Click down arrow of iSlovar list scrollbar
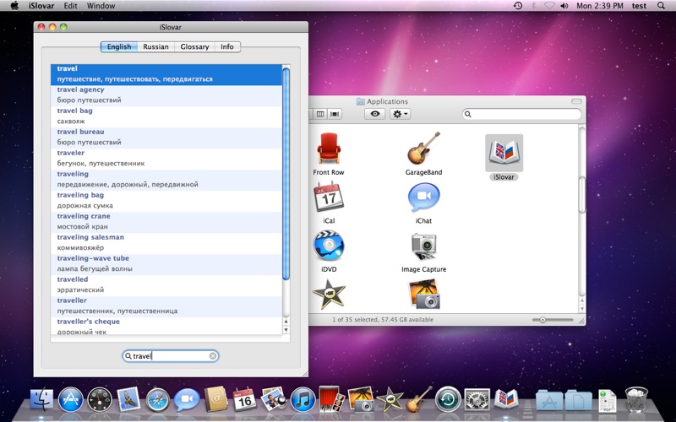Viewport: 676px width, 422px height. 286,330
